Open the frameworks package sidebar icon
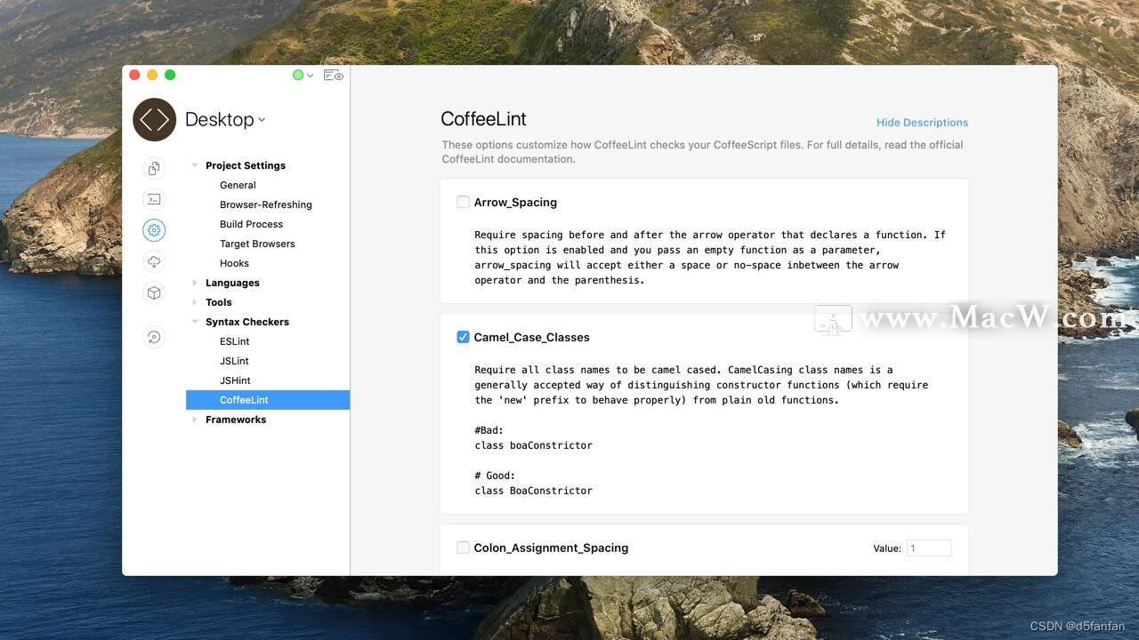1139x640 pixels. [x=154, y=292]
